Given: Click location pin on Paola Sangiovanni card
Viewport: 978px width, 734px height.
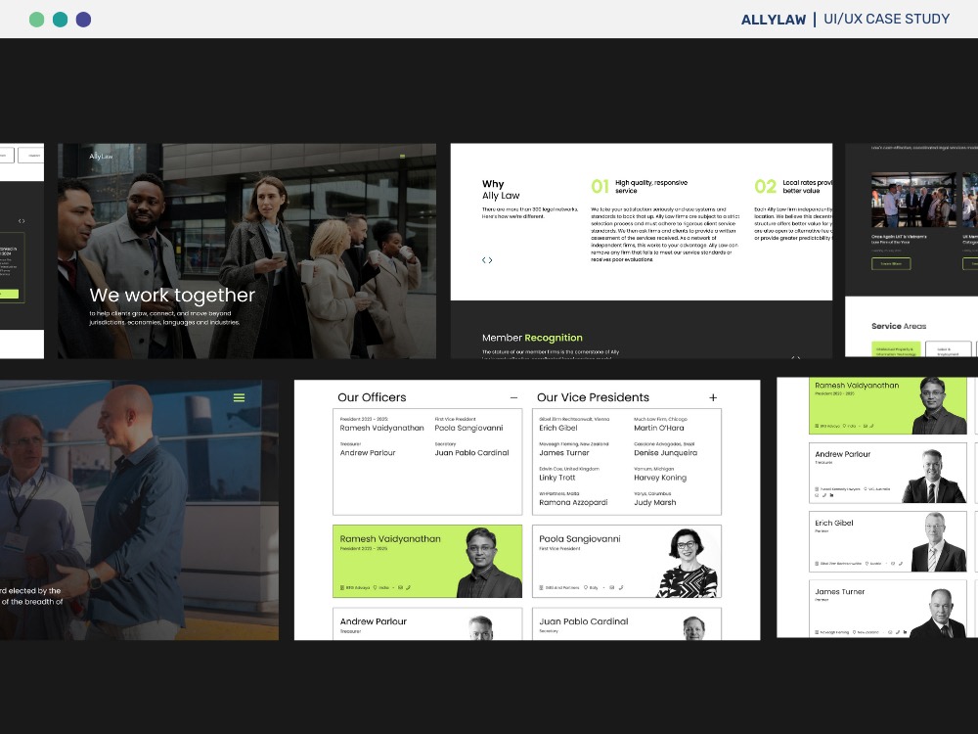Looking at the screenshot, I should pyautogui.click(x=586, y=587).
